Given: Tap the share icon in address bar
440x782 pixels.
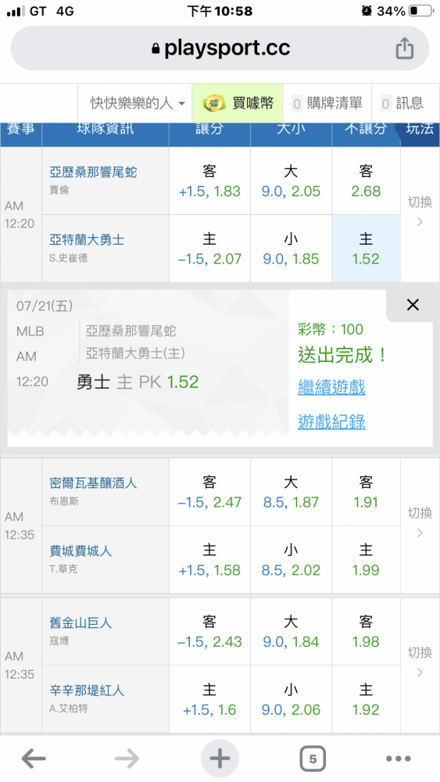Looking at the screenshot, I should (x=405, y=48).
